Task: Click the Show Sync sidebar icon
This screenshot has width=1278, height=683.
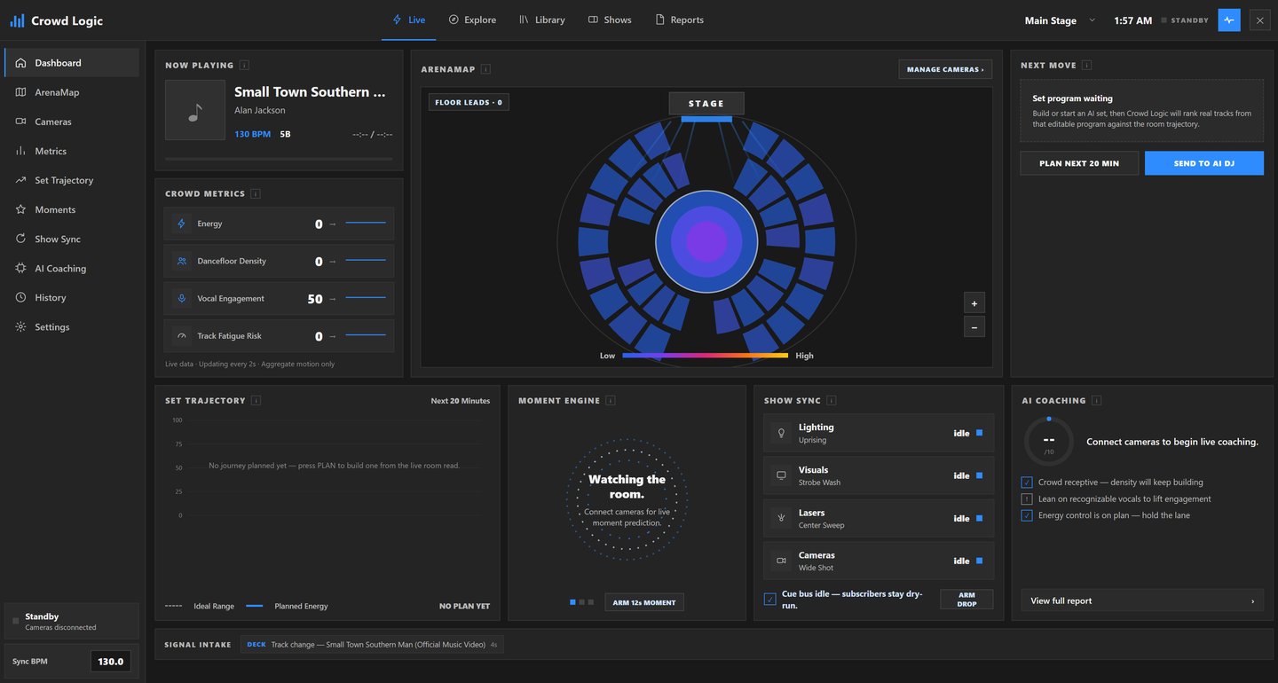Action: tap(20, 239)
